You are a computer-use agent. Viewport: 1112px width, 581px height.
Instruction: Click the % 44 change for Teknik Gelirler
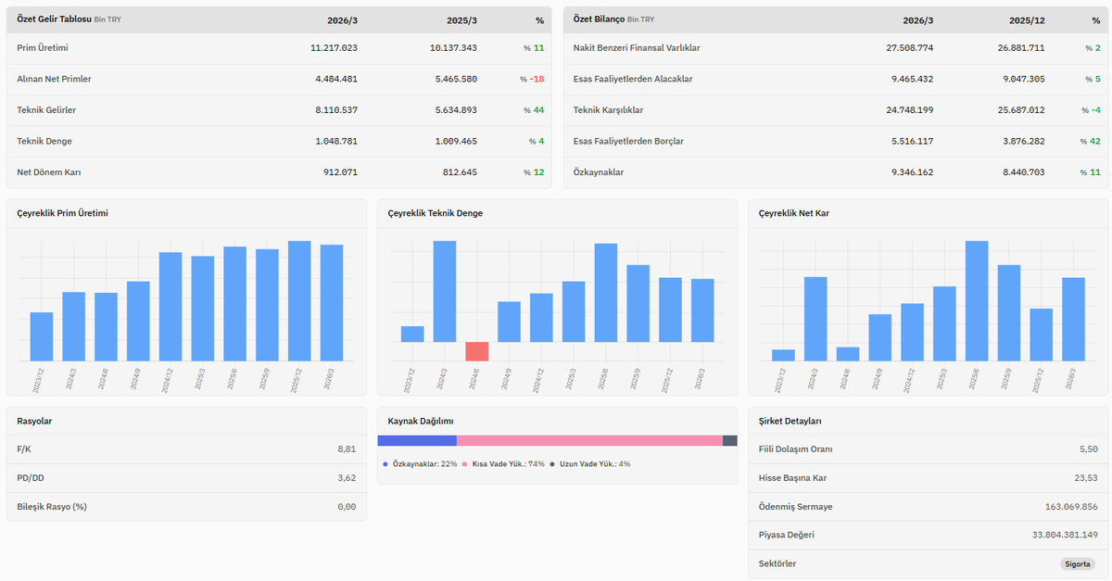click(x=534, y=110)
